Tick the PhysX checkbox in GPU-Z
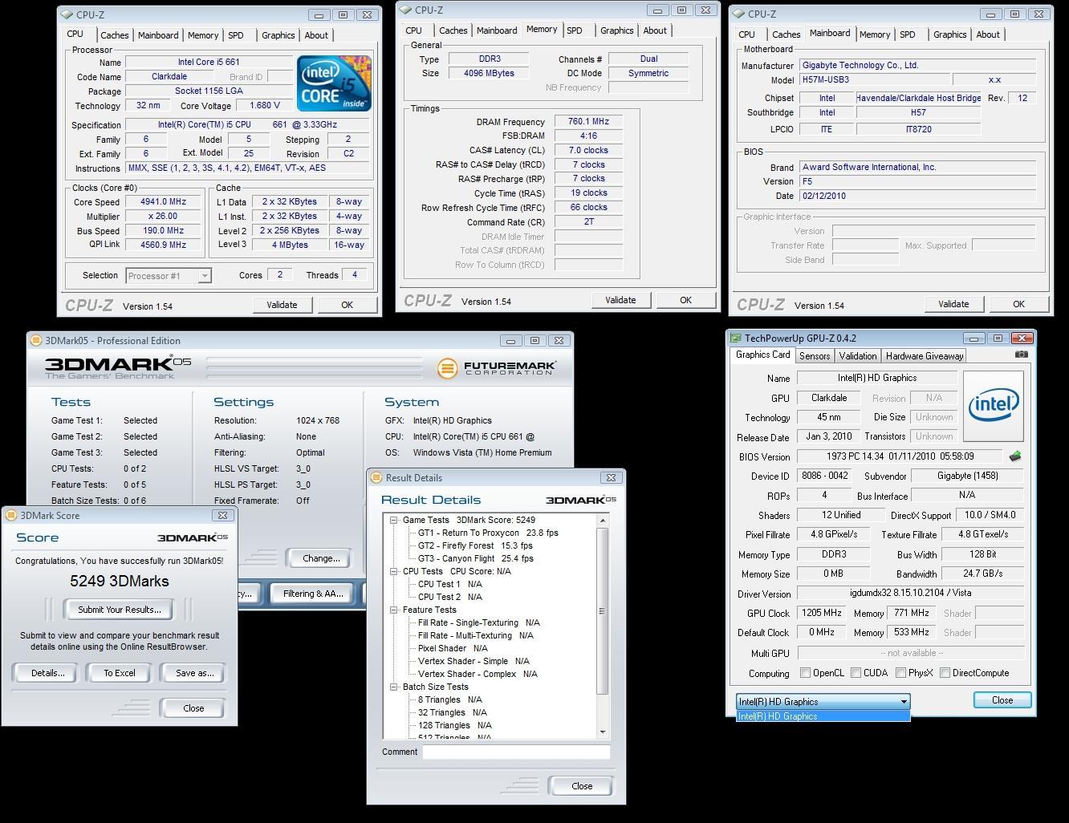This screenshot has height=823, width=1069. (900, 673)
